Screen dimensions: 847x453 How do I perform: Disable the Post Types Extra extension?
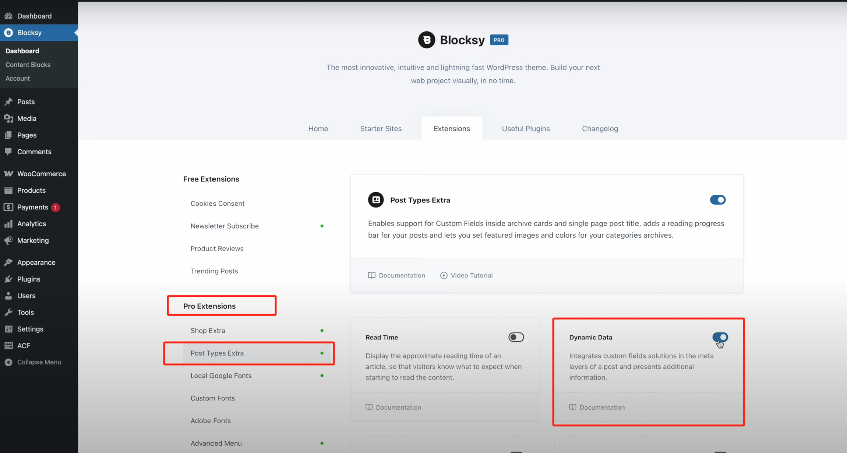click(717, 199)
